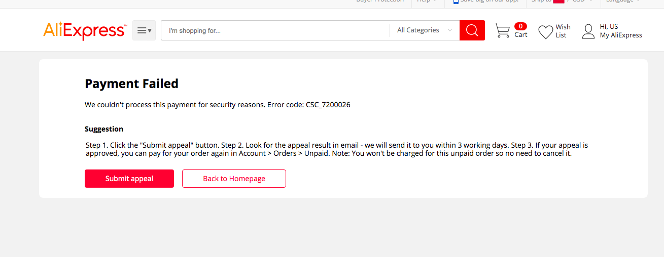Open the Buyer Protection link
Screen dimensions: 664x257
(x=380, y=2)
